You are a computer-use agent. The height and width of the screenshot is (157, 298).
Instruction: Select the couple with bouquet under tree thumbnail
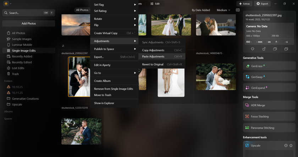pyautogui.click(x=81, y=131)
